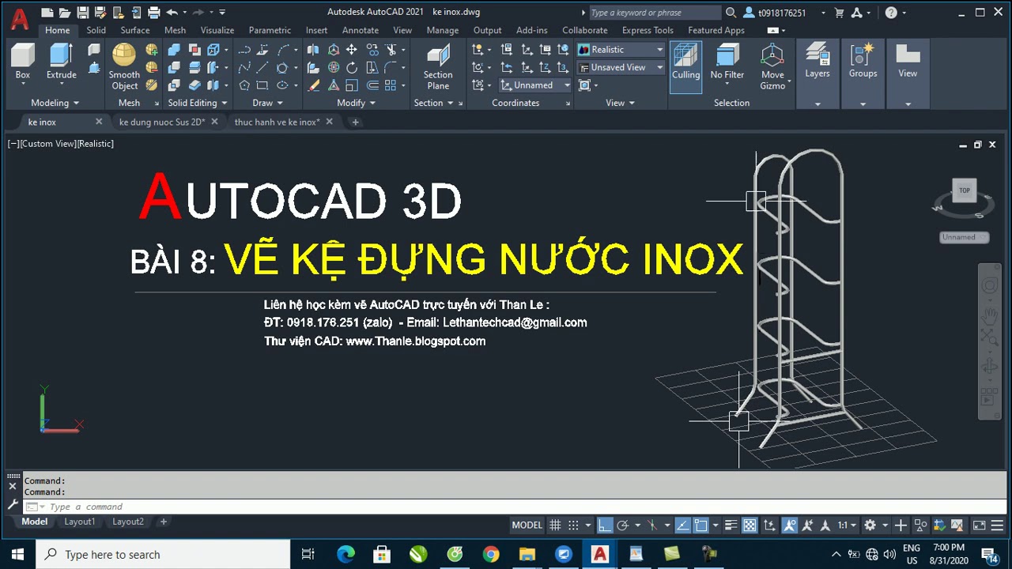
Task: Click the Rotate tool in Modify panel
Action: coord(352,67)
